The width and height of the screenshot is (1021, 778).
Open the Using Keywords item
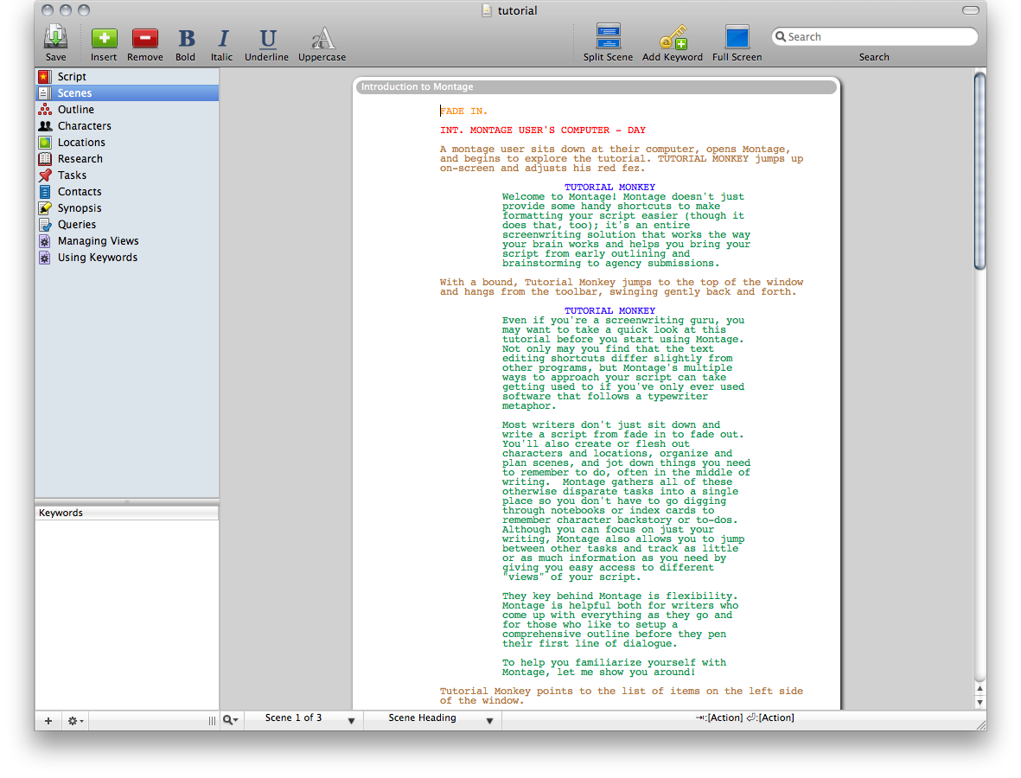tap(98, 258)
